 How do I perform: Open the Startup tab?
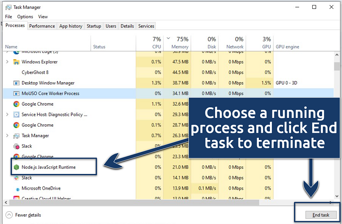coord(94,26)
